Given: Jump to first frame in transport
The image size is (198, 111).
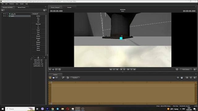Looking at the screenshot, I should [x=111, y=69].
